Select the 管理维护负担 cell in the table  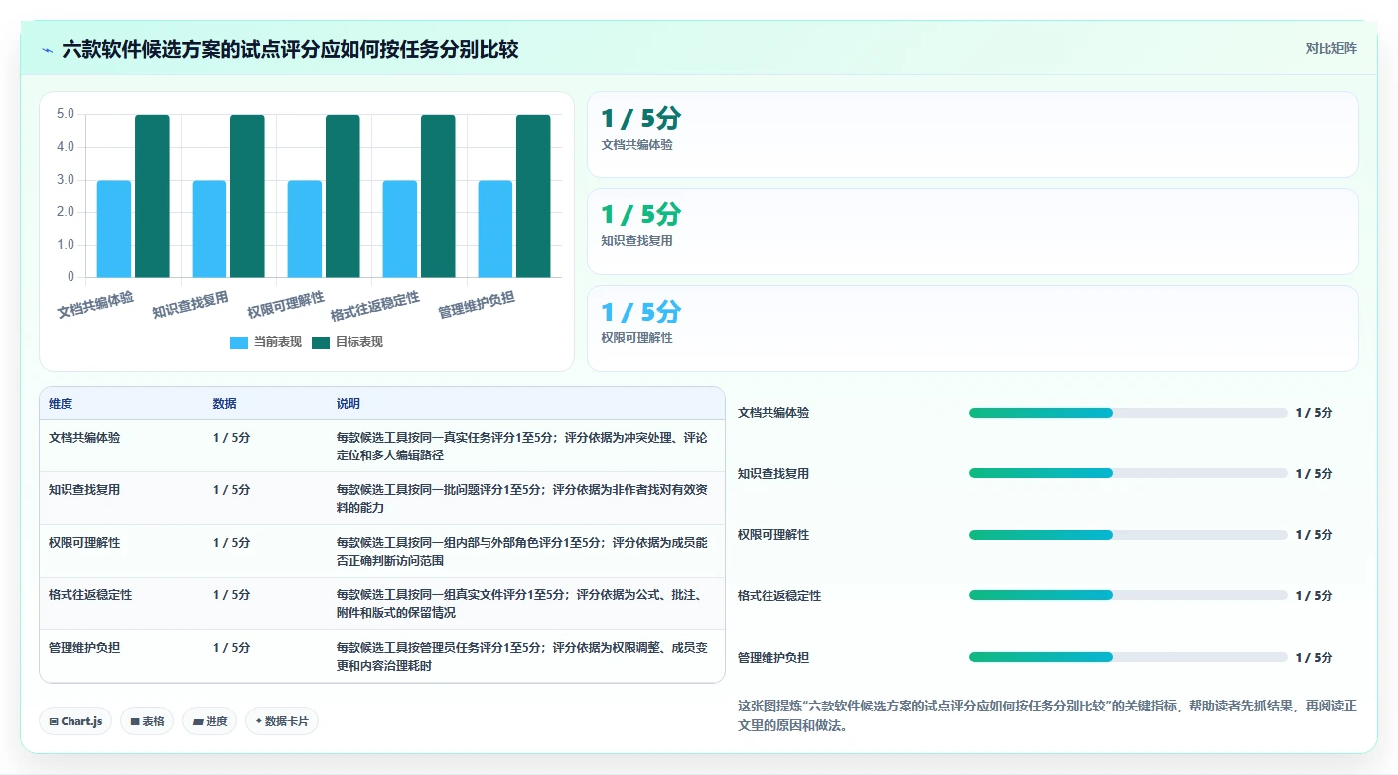84,648
